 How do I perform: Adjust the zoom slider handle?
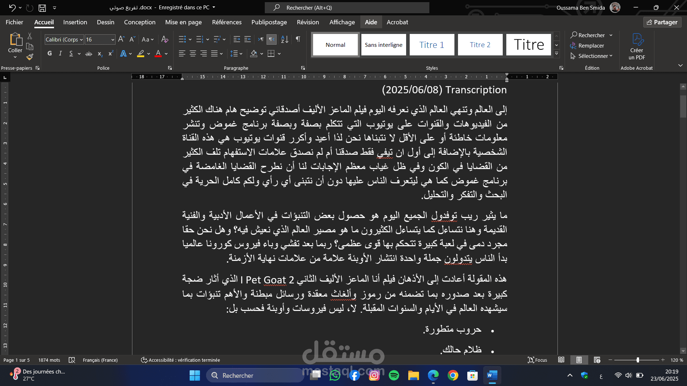pos(638,360)
